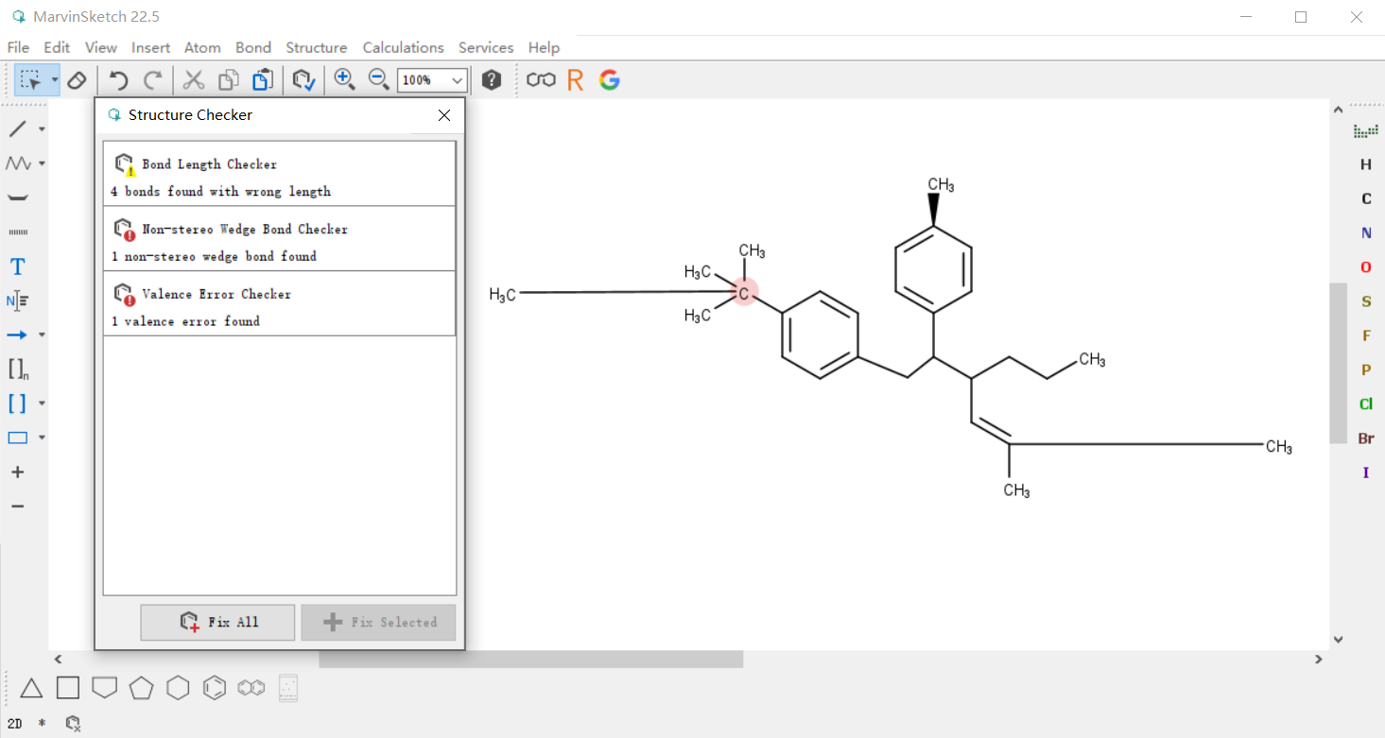
Task: Select the single bond tool
Action: point(17,129)
